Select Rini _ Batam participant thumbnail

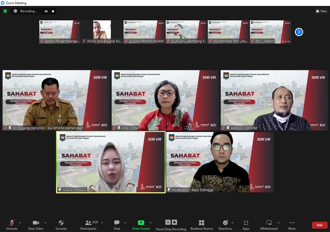(271, 32)
